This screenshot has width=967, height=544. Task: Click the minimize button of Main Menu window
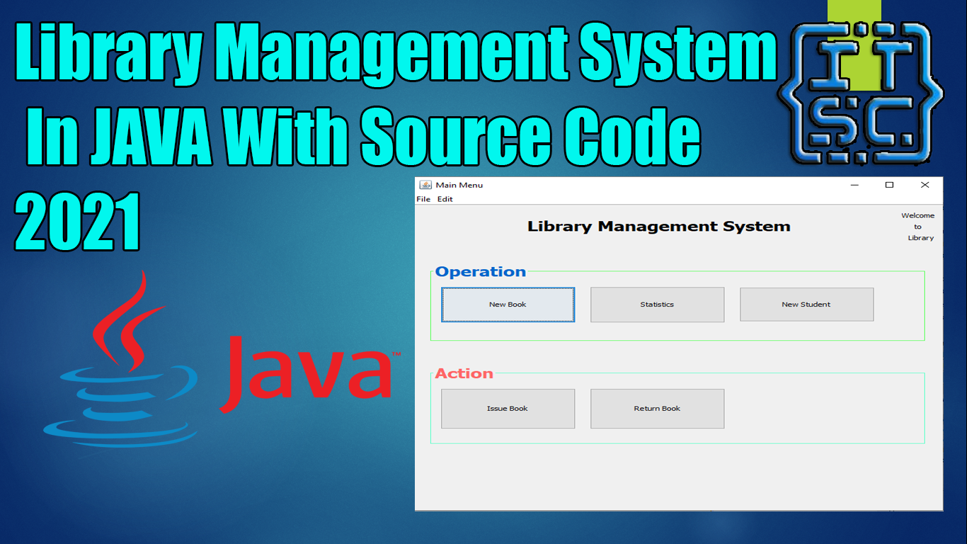pyautogui.click(x=854, y=184)
